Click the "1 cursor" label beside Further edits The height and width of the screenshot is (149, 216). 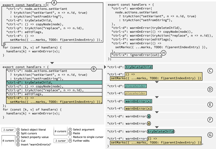pyautogui.click(x=60, y=141)
